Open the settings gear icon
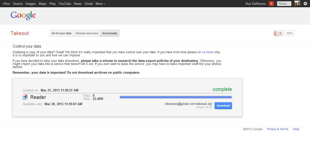 click(x=305, y=4)
